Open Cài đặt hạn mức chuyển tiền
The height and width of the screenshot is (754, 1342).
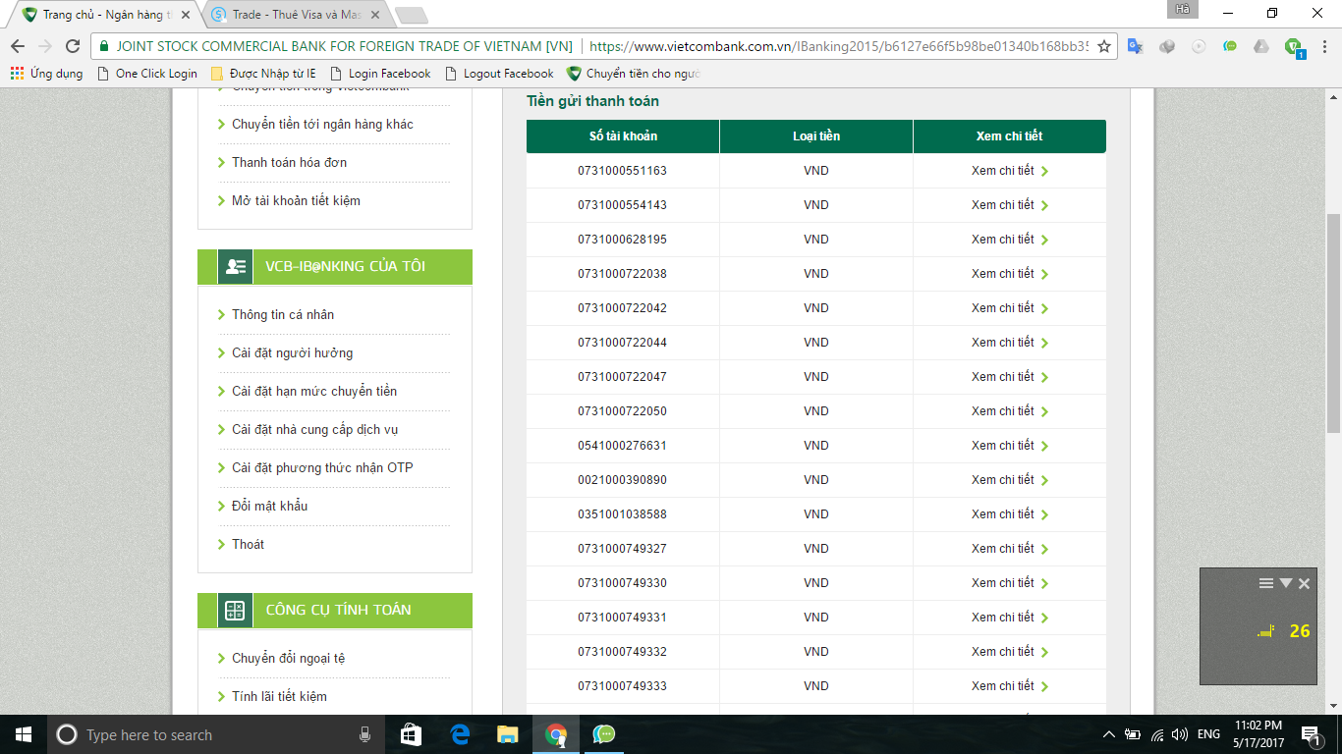click(x=314, y=392)
